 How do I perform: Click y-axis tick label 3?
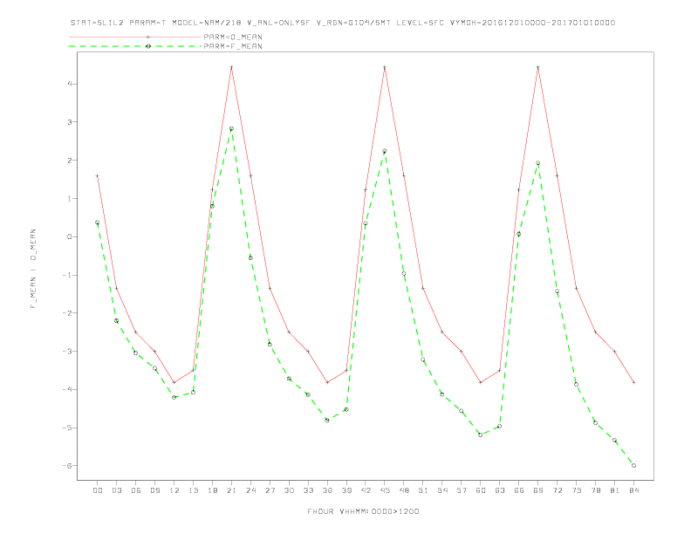[x=70, y=122]
